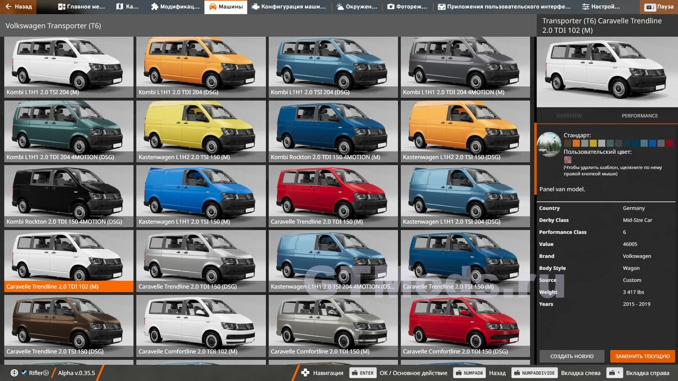This screenshot has width=678, height=381.
Task: Select black Kombi Rockton 4MOTION (DSG)
Action: click(x=69, y=196)
